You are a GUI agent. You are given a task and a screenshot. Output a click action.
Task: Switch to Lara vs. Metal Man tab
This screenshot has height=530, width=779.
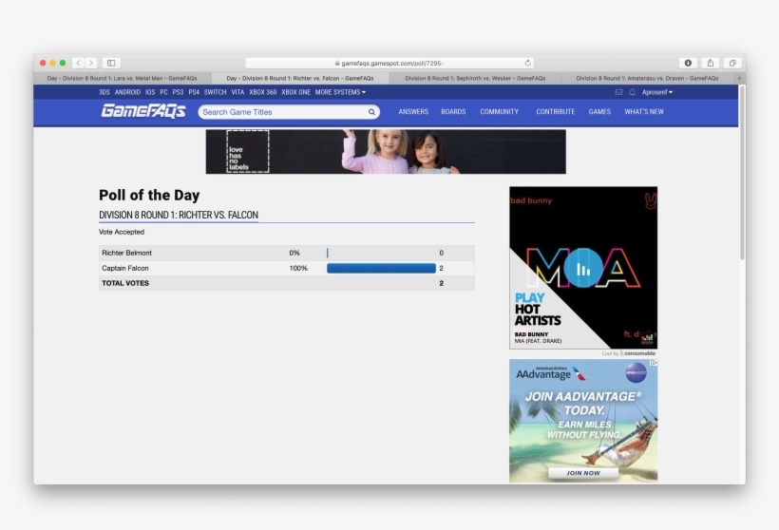click(x=122, y=78)
